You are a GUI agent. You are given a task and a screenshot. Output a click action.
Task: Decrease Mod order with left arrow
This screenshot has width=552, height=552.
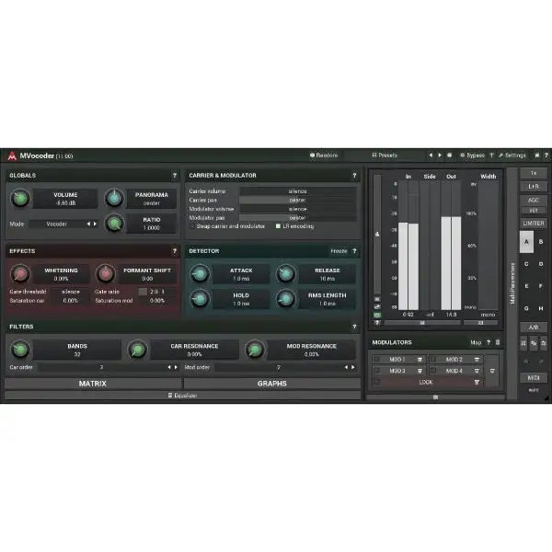[x=346, y=367]
